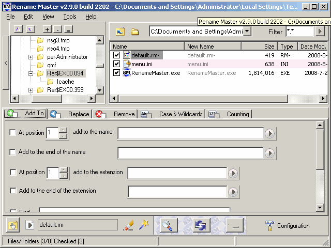The width and height of the screenshot is (331, 248).
Task: Open the Tools menu
Action: coord(69,17)
